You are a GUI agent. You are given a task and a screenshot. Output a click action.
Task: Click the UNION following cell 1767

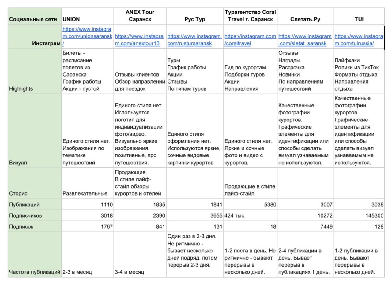88,226
